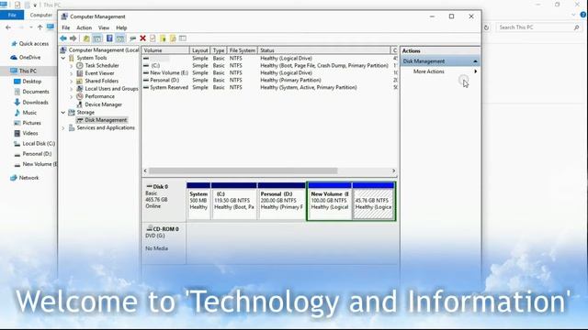The height and width of the screenshot is (330, 588).
Task: Open the File menu in Computer Management
Action: [x=65, y=27]
